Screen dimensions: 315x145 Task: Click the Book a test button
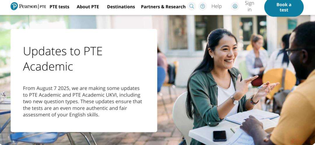284,7
